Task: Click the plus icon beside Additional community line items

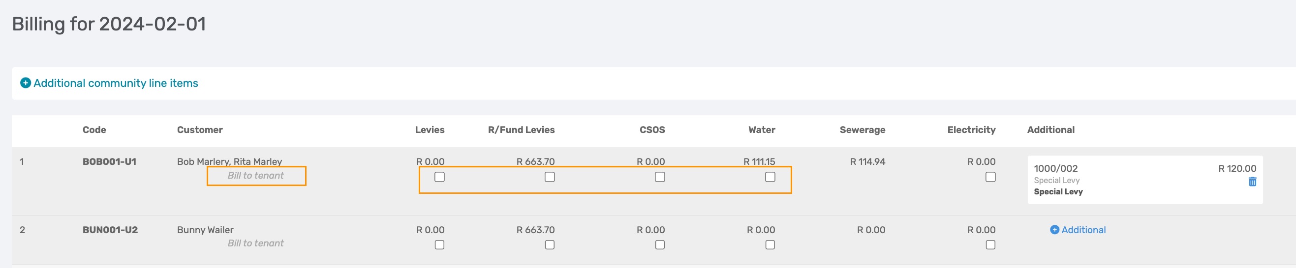Action: pyautogui.click(x=25, y=83)
